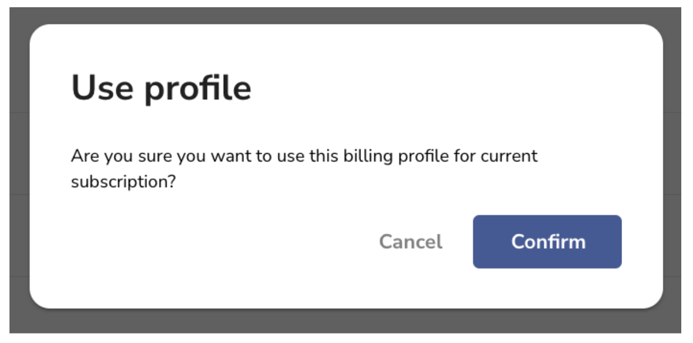Click blank dialog space right of title

click(446, 88)
